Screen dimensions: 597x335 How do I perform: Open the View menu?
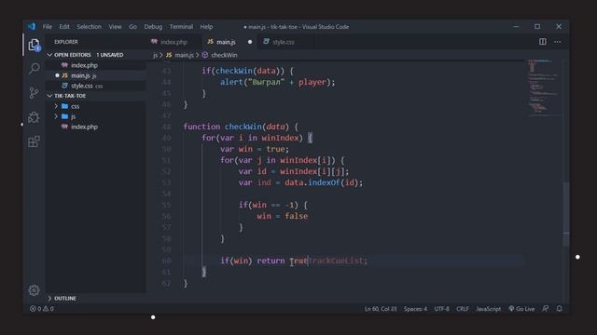point(115,27)
